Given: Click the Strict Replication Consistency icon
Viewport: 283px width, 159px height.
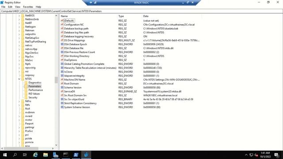Looking at the screenshot, I should click(x=62, y=103).
